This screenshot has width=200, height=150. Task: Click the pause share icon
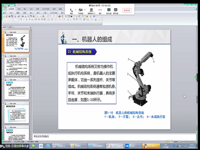click(x=116, y=10)
